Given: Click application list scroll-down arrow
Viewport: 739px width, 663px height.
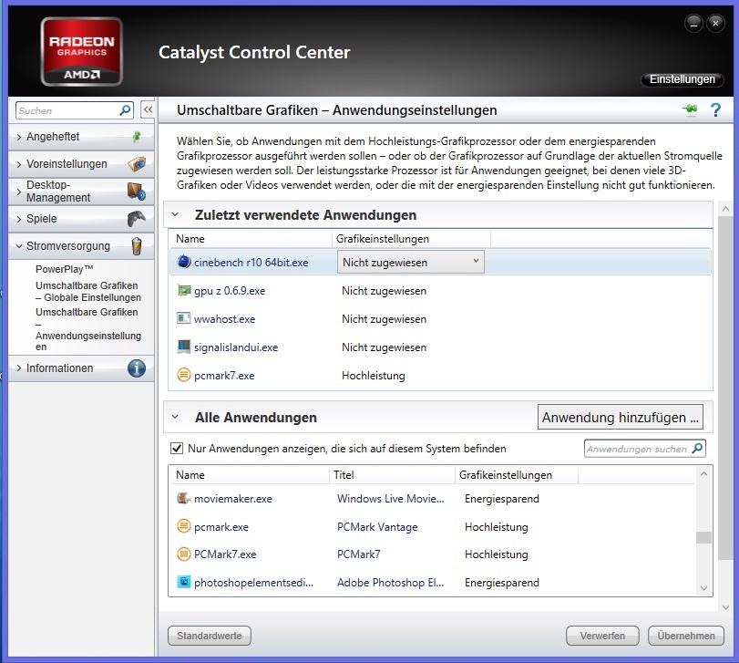Looking at the screenshot, I should [703, 588].
